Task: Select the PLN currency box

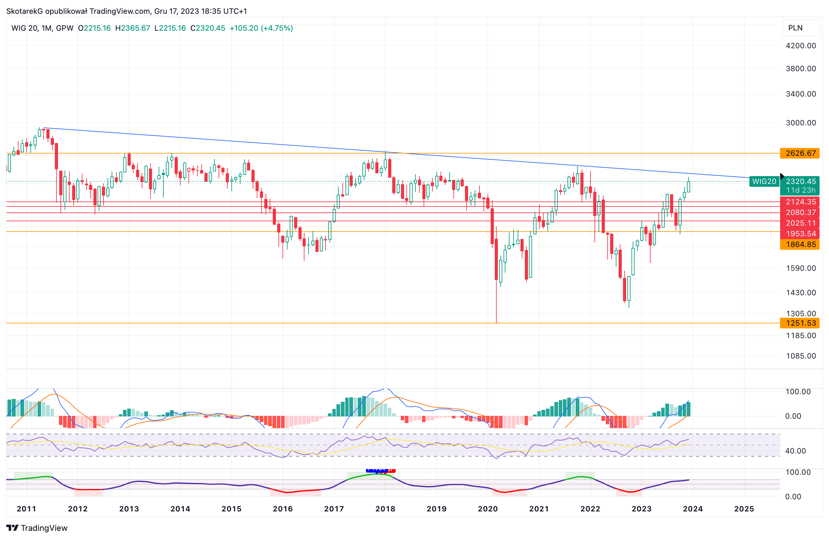Action: pos(801,28)
